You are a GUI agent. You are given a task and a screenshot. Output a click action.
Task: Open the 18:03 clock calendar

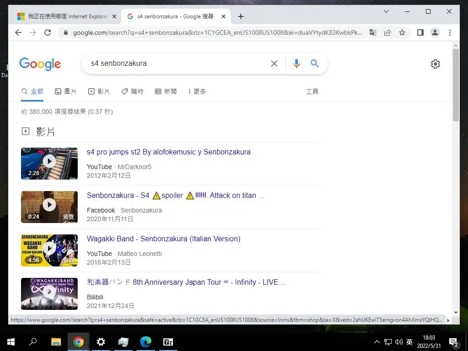429,342
